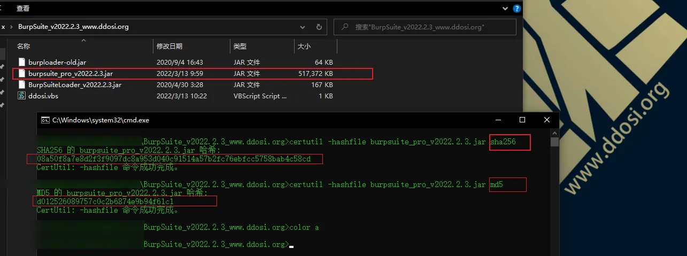Click the VBScript Script type cell

pos(260,96)
